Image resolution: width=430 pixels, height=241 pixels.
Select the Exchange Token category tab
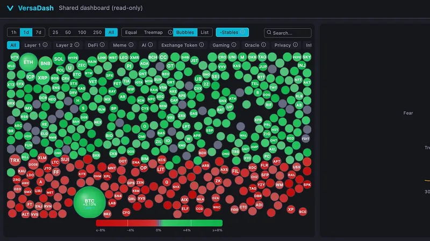click(x=182, y=45)
